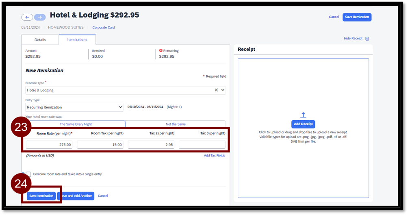Click the Add Receipt button
Screen dimensions: 408x215
pos(303,124)
